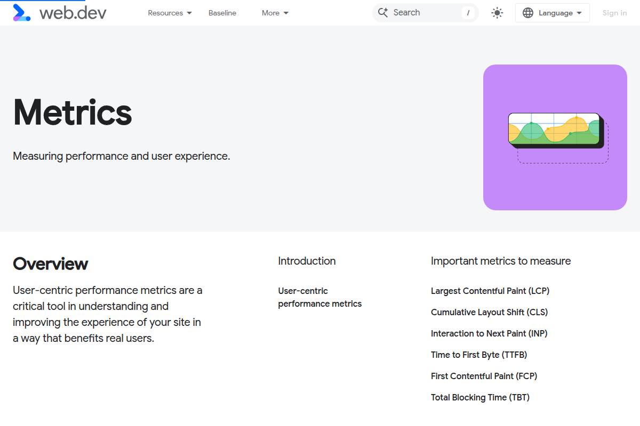Viewport: 640px width, 426px height.
Task: Open the Resources navigation menu
Action: click(x=165, y=13)
